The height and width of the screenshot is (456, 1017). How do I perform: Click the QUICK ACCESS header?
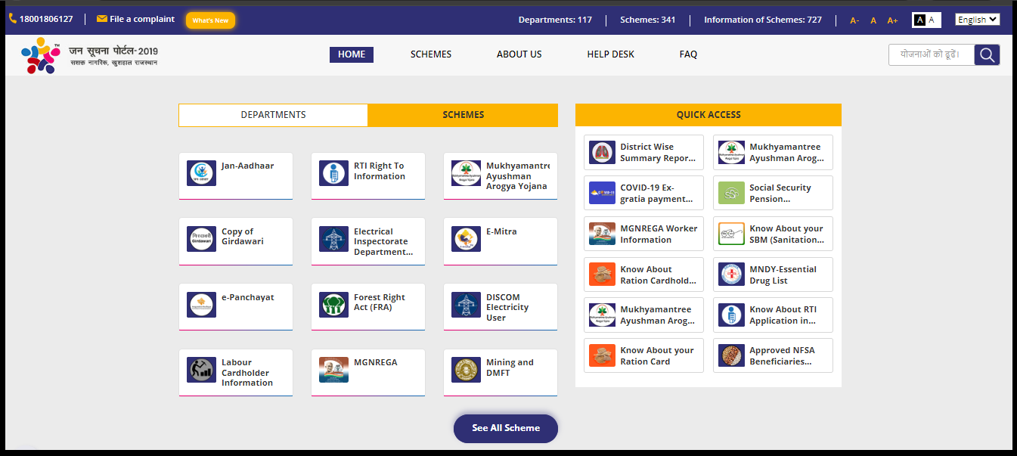point(708,115)
